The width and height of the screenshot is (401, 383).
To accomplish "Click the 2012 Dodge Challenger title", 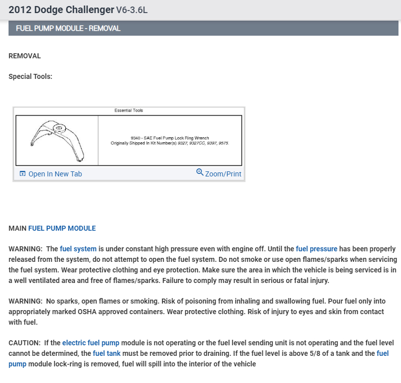I will coord(61,10).
